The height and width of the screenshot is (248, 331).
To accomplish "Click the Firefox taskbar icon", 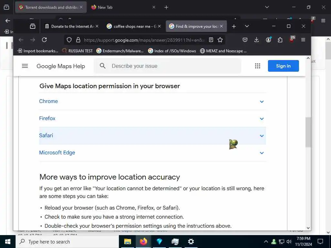I will (143, 242).
